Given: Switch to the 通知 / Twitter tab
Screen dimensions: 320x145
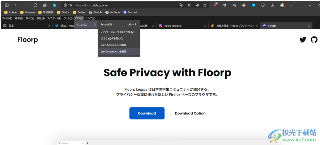Looking at the screenshot, I should [x=65, y=26].
